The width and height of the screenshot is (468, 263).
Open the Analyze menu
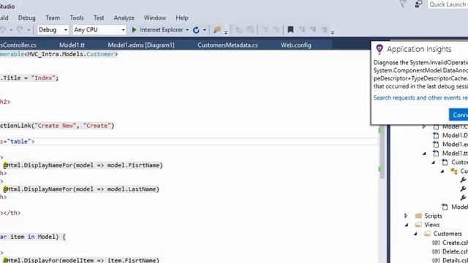point(124,18)
